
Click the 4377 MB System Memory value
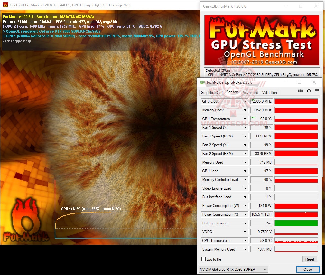pos(261,249)
